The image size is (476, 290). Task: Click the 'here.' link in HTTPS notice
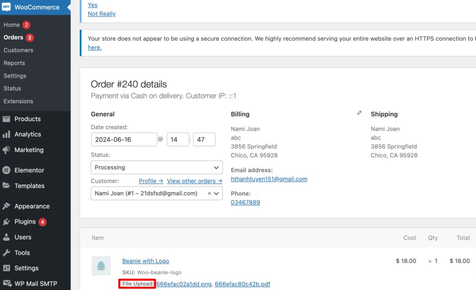(95, 47)
